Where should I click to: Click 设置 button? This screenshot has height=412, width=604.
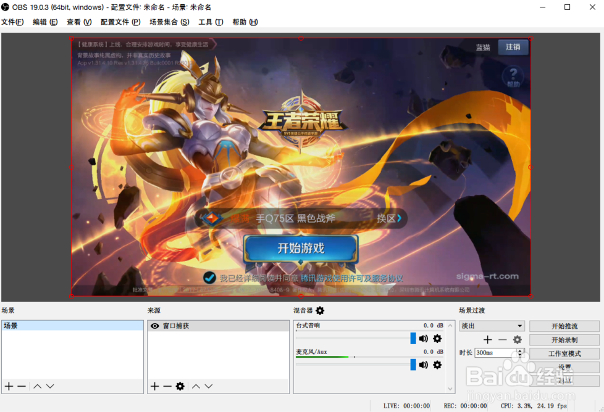tap(564, 367)
